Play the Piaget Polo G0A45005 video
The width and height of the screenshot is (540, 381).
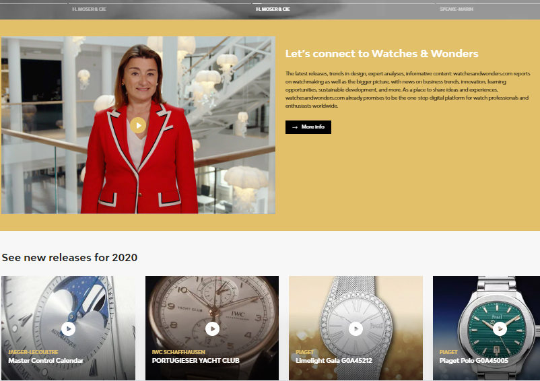[x=499, y=328]
